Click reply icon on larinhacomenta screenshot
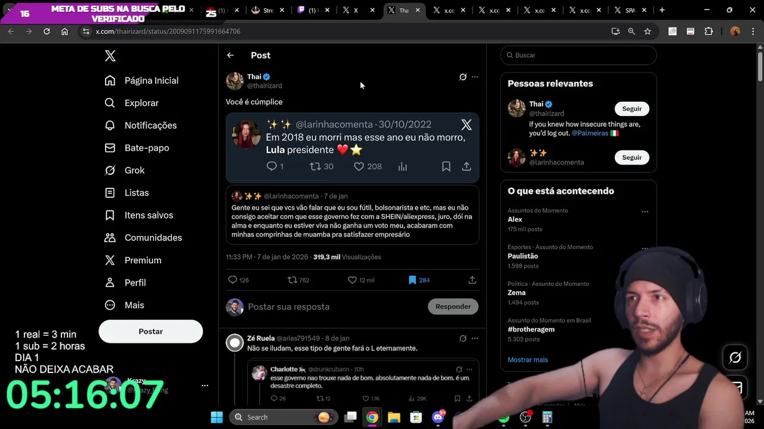 tap(272, 166)
